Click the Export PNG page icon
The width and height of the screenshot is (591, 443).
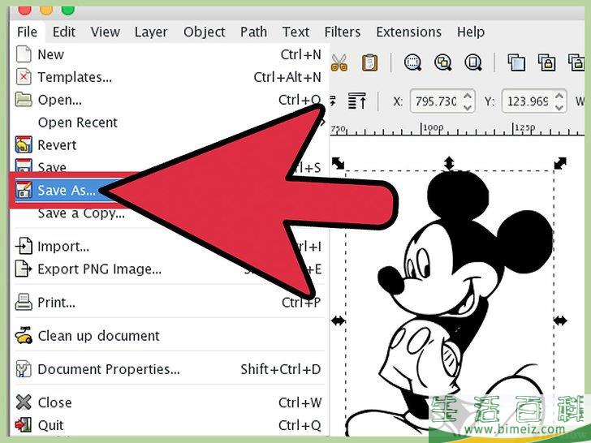(x=24, y=269)
